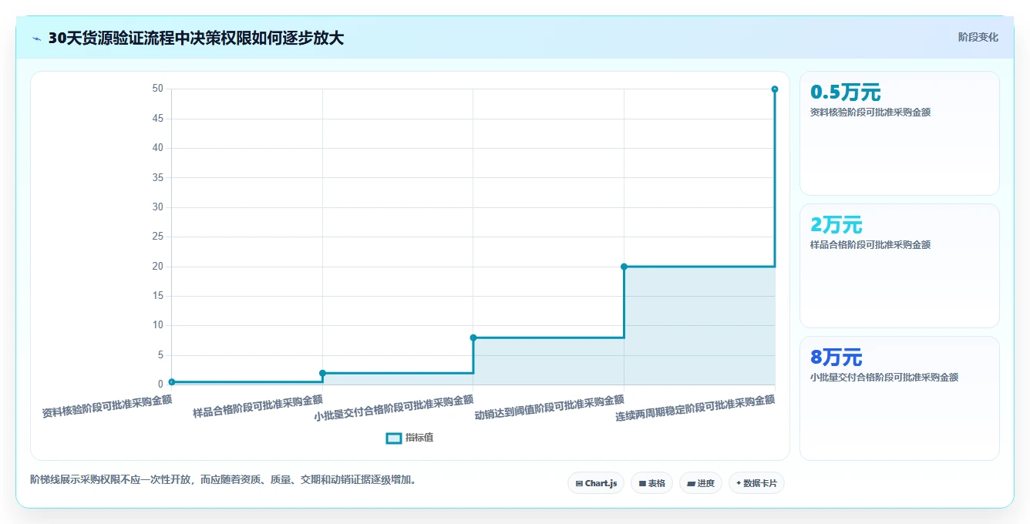The height and width of the screenshot is (524, 1030).
Task: Click the legend color box for 指标值
Action: click(393, 438)
